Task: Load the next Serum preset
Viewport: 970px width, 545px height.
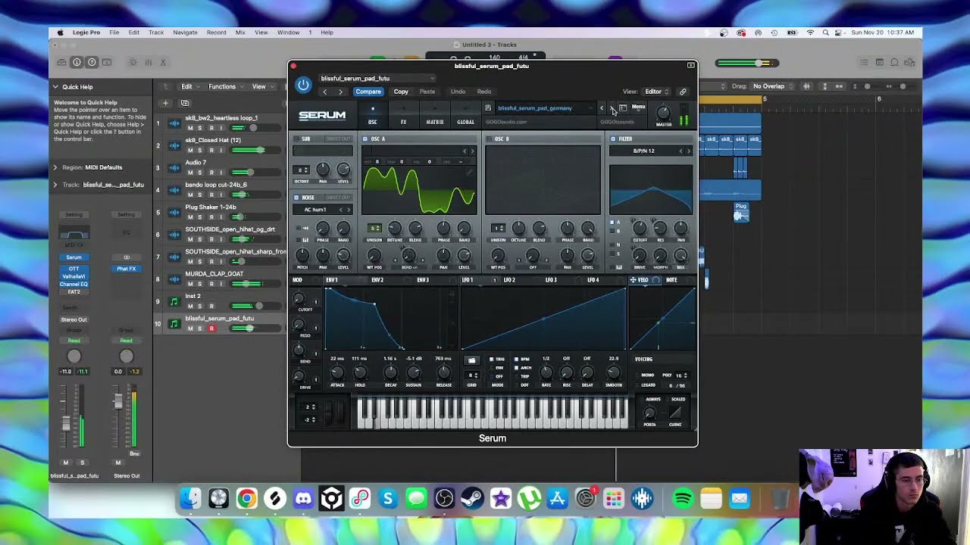Action: (612, 108)
